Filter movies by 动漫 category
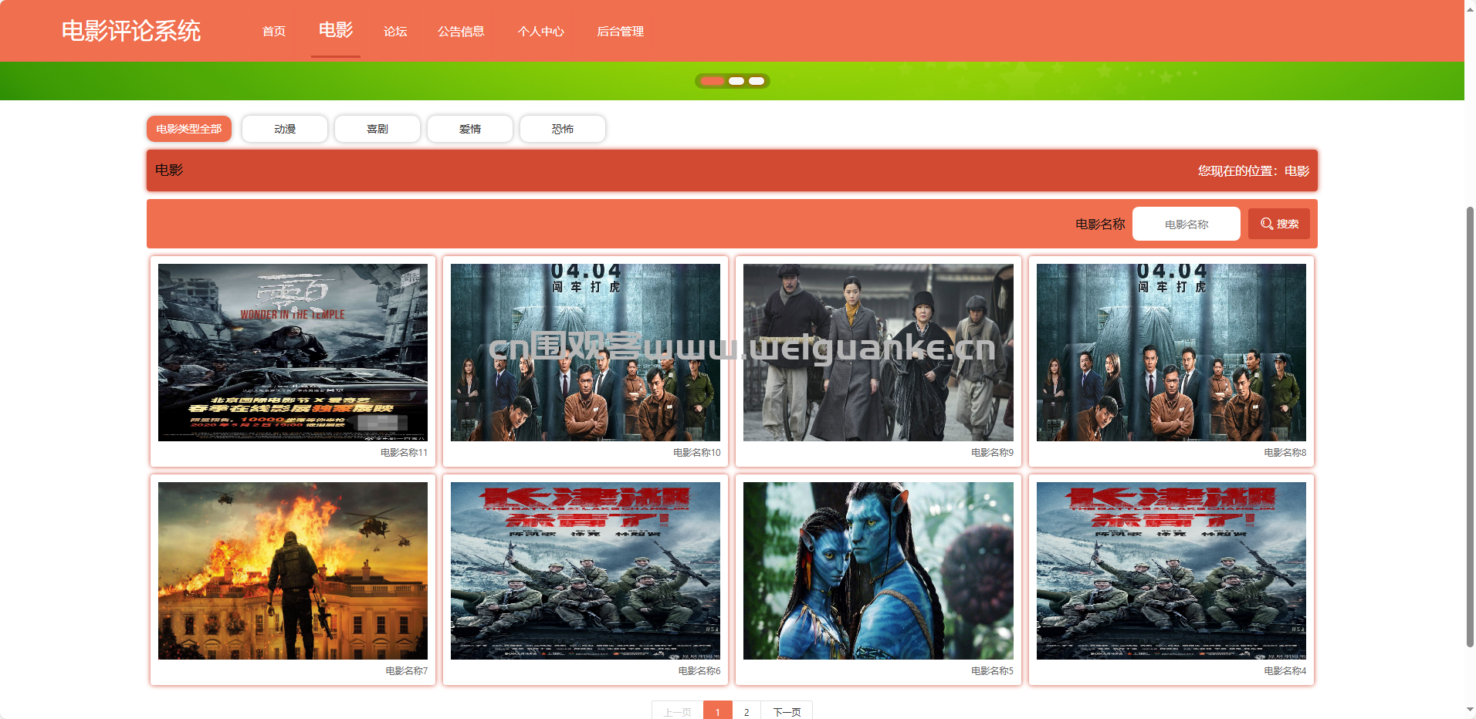The height and width of the screenshot is (719, 1476). click(285, 129)
